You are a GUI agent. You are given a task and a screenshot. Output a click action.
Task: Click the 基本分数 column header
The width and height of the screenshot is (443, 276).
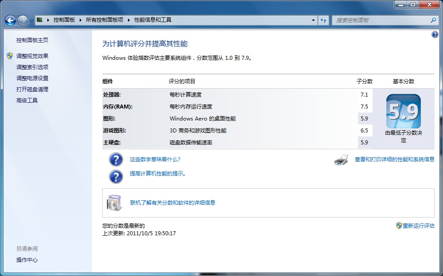(x=404, y=82)
